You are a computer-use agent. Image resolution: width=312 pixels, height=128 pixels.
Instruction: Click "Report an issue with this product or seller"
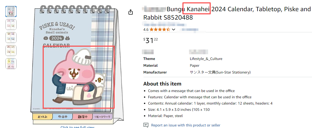click(x=186, y=125)
